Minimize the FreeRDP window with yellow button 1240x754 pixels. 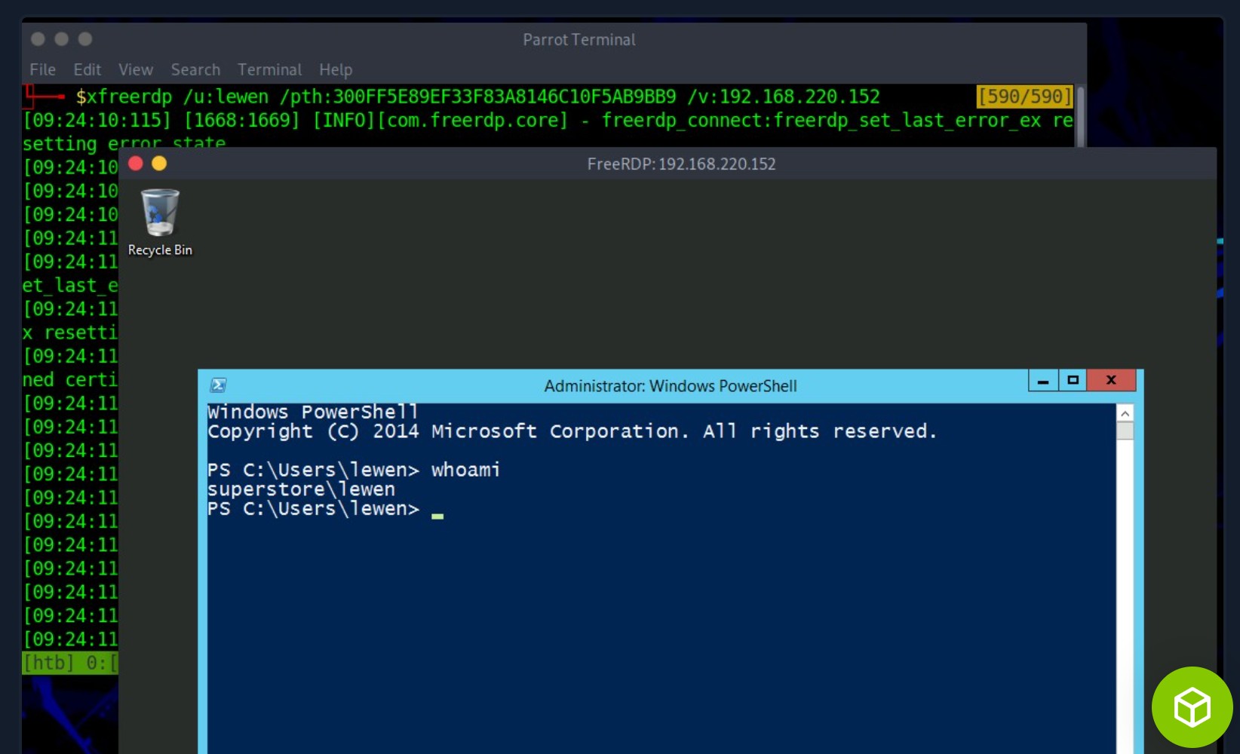159,164
